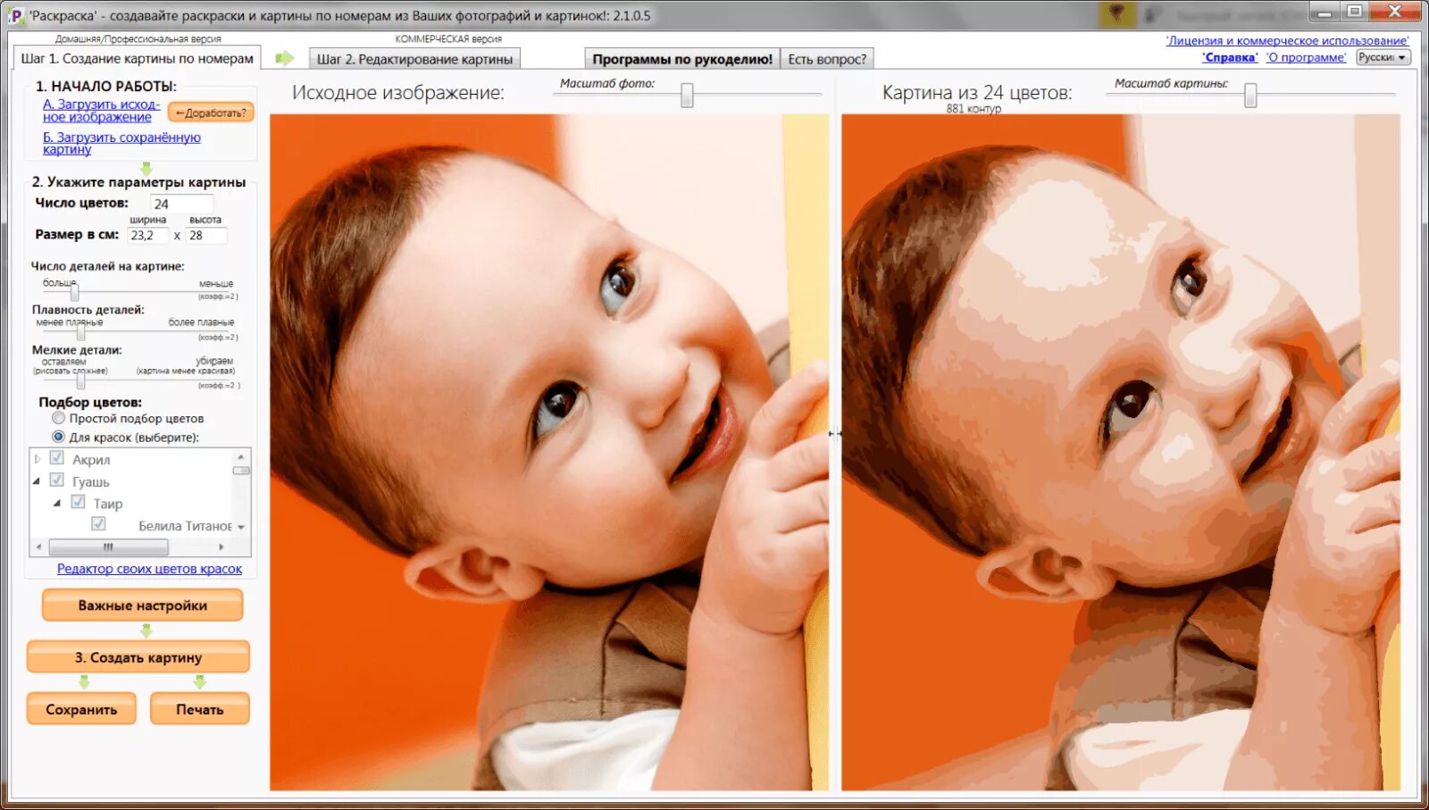The height and width of the screenshot is (810, 1429).
Task: Click the green arrow between the step tabs
Action: click(283, 56)
